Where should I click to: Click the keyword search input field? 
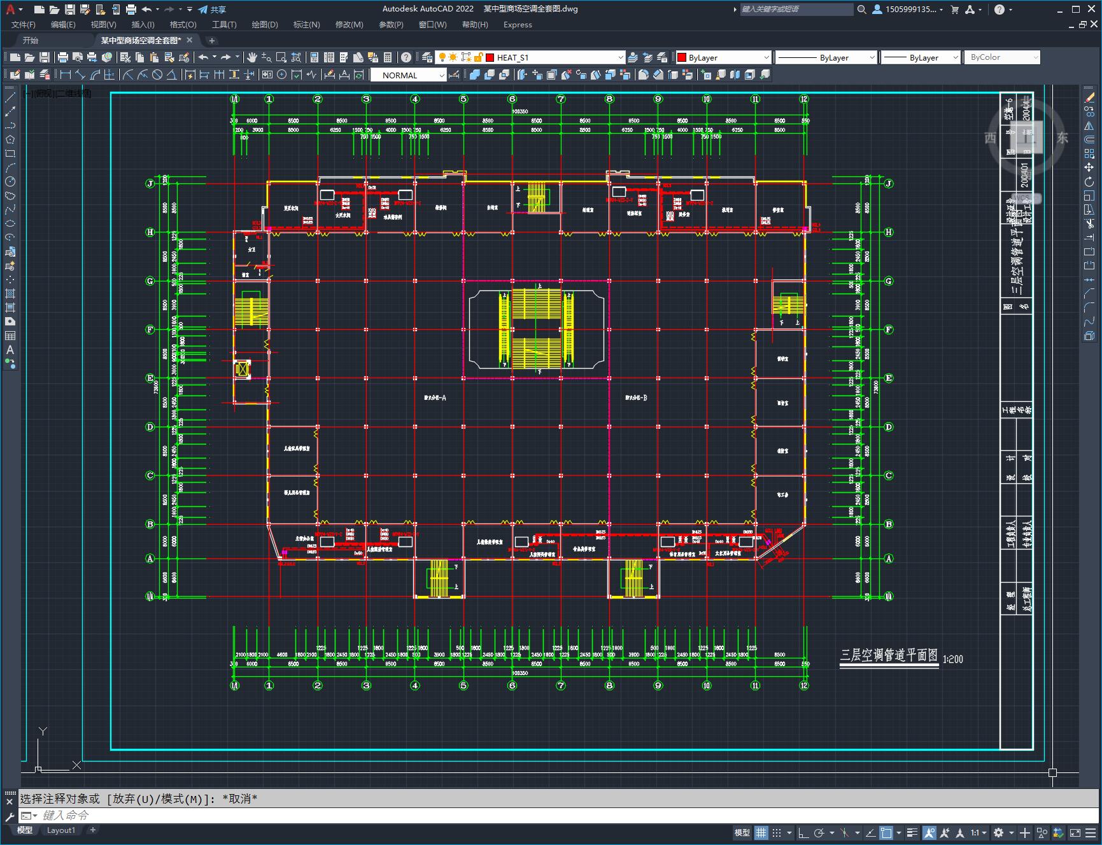click(796, 10)
